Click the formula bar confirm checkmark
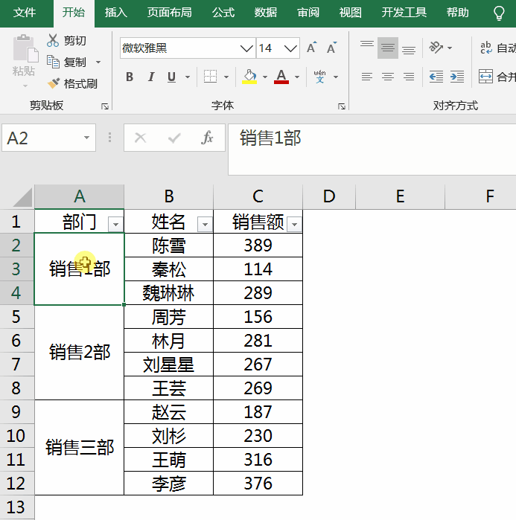516x520 pixels. click(x=174, y=138)
